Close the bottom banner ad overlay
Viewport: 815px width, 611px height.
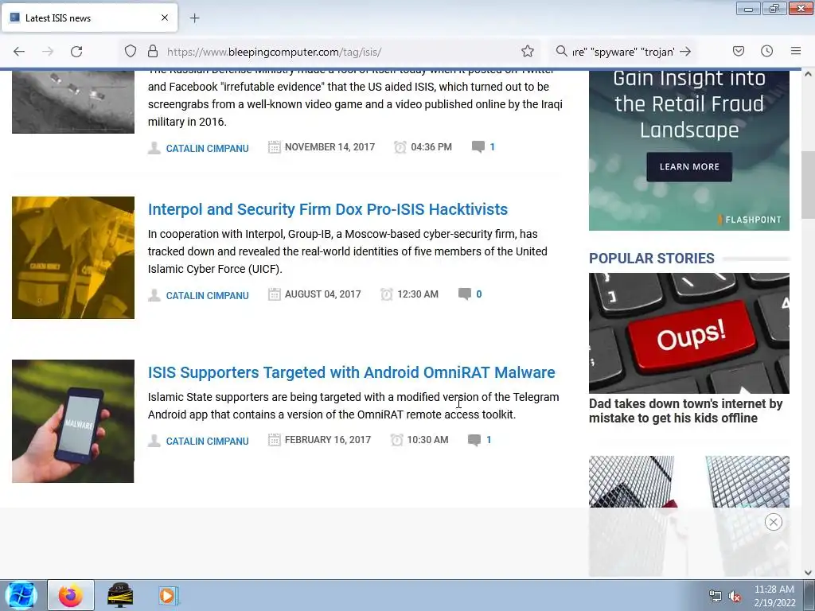coord(774,522)
